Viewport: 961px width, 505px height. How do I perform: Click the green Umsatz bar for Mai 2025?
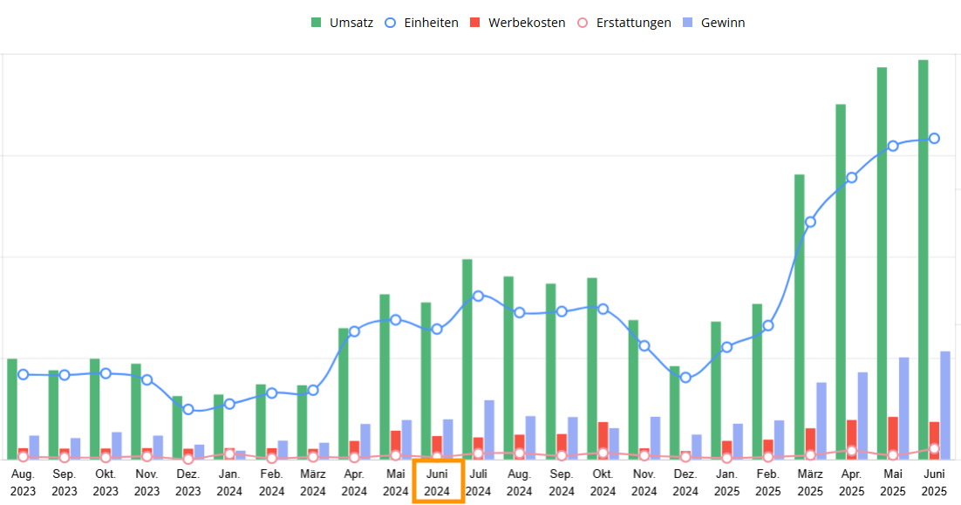(882, 262)
